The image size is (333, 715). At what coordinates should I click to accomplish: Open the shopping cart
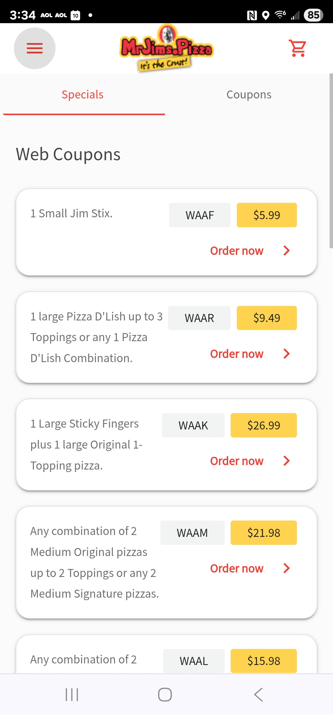click(298, 48)
